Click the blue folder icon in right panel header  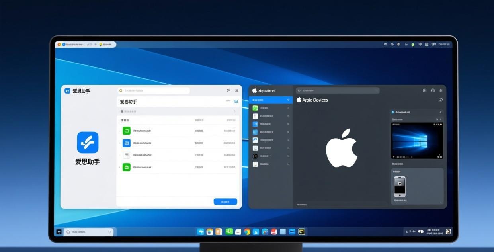tap(393, 112)
